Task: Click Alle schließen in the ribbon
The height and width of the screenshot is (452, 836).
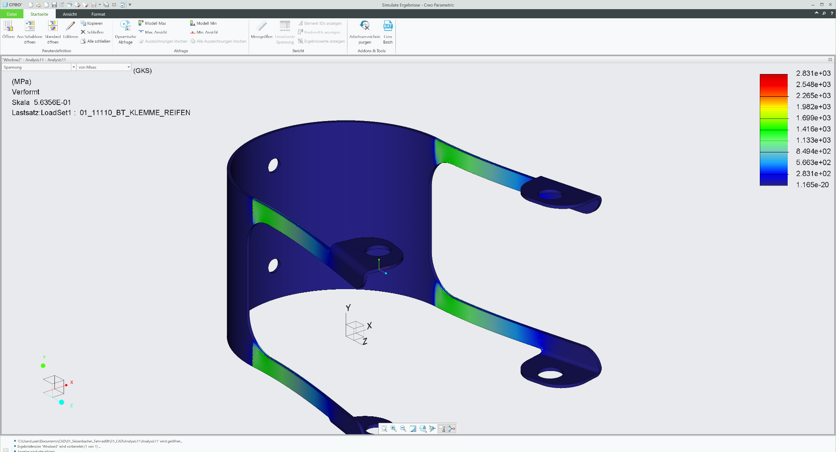Action: (x=95, y=41)
